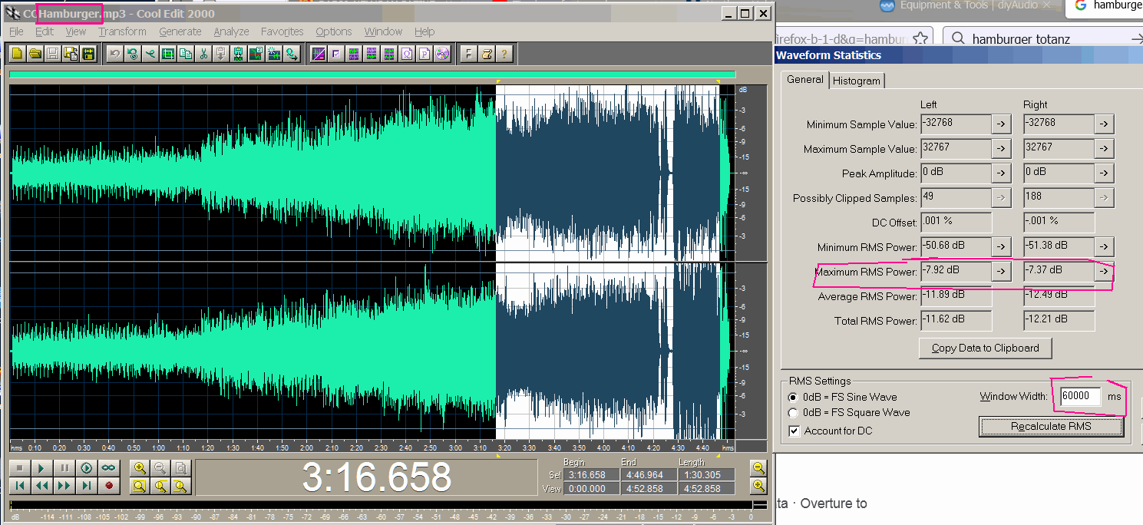Click the question mark help toolbar icon
This screenshot has height=525, width=1143.
pos(504,54)
